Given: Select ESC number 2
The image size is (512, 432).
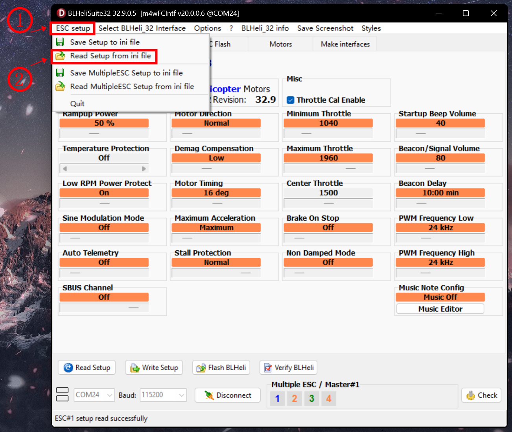Looking at the screenshot, I should point(294,399).
